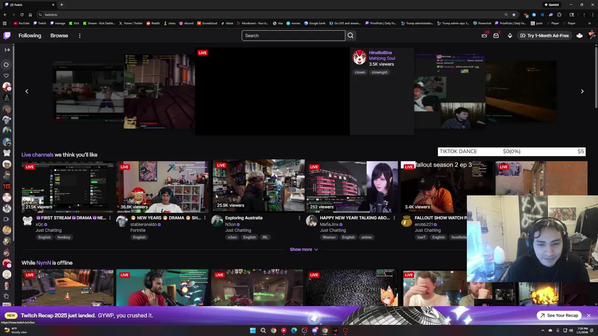
Task: Open options menu for xQc stream card
Action: pos(110,218)
